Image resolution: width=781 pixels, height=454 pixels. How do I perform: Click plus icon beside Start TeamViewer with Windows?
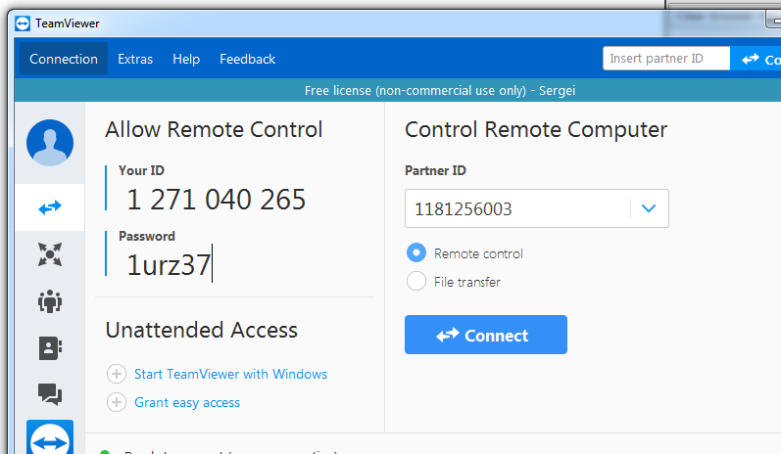point(117,374)
